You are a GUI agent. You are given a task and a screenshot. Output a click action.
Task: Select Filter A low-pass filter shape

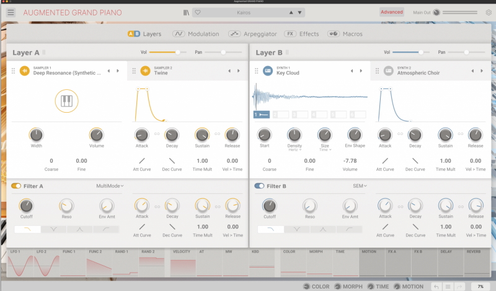(27, 229)
